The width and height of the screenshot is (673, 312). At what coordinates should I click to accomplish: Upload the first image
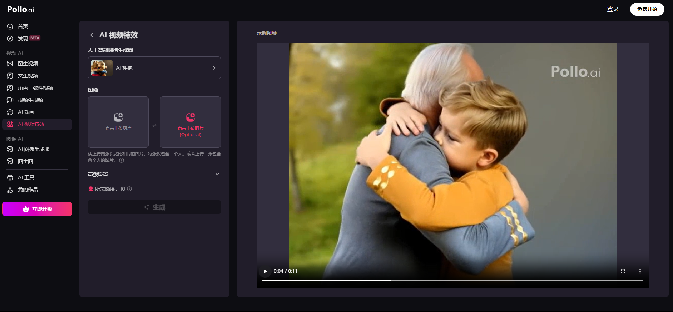point(118,122)
